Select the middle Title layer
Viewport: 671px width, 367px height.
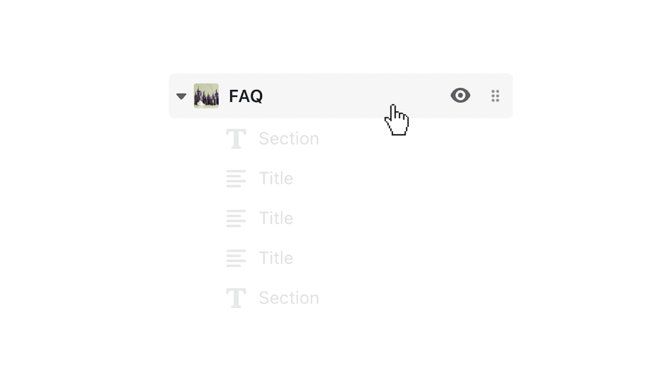coord(276,218)
